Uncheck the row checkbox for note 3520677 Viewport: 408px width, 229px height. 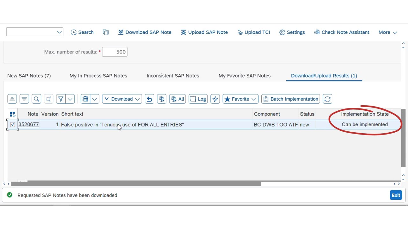click(x=12, y=125)
